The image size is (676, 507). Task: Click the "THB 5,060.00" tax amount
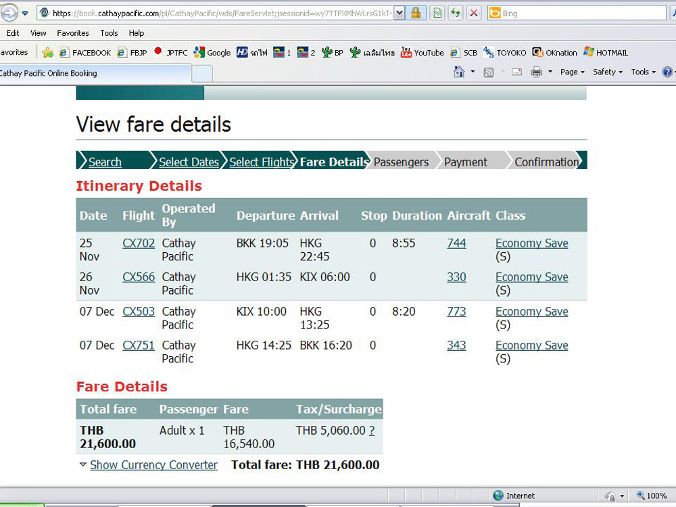pos(331,430)
